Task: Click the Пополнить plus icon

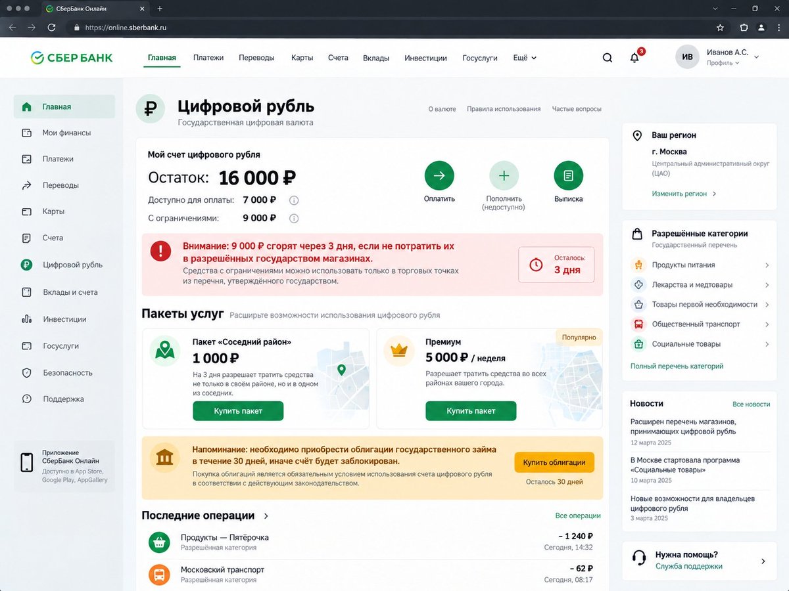Action: point(504,175)
